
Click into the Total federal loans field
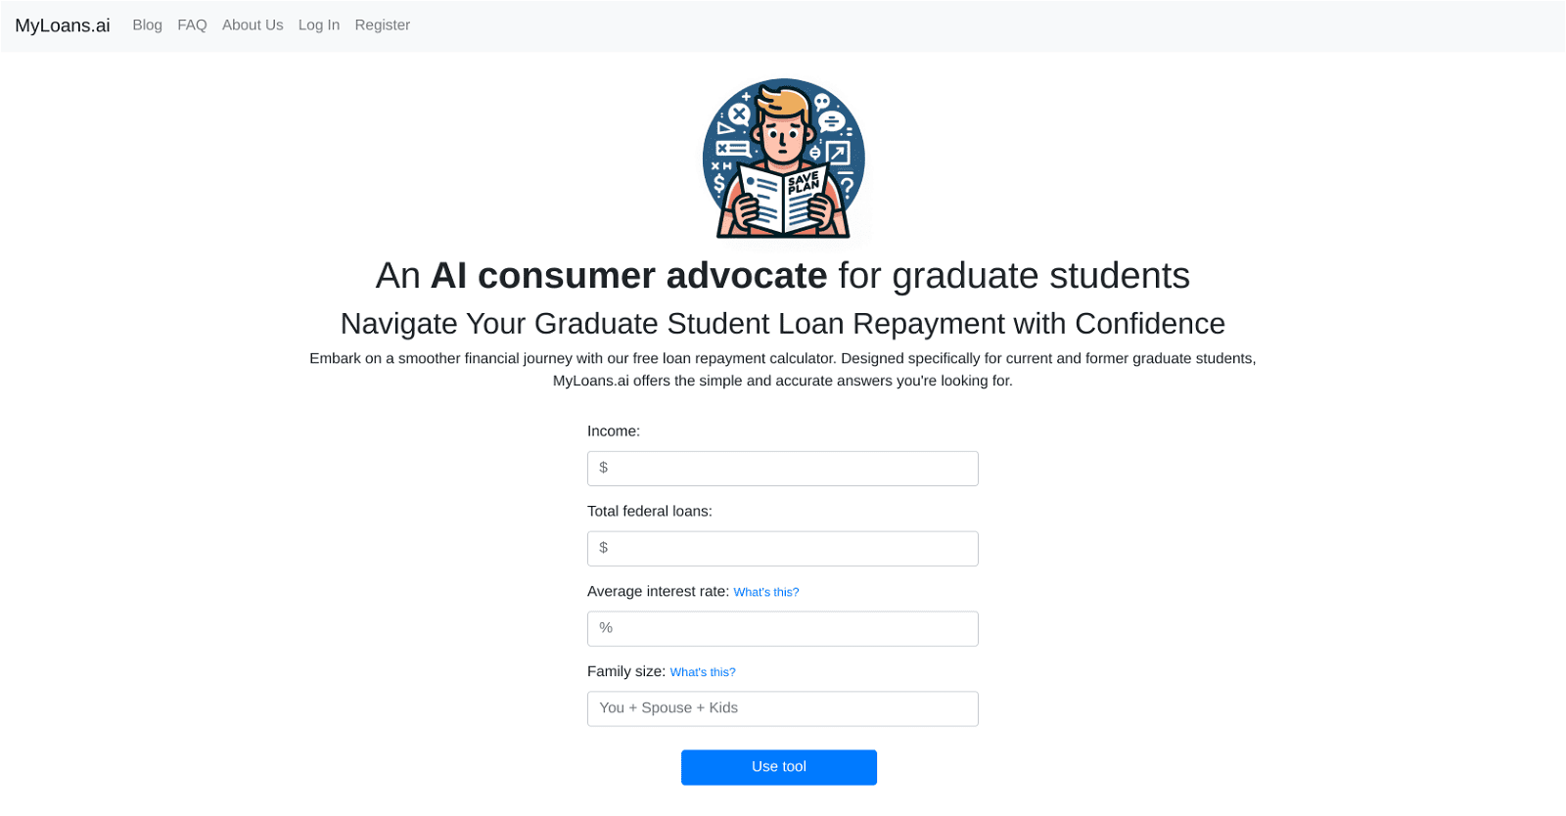(783, 549)
